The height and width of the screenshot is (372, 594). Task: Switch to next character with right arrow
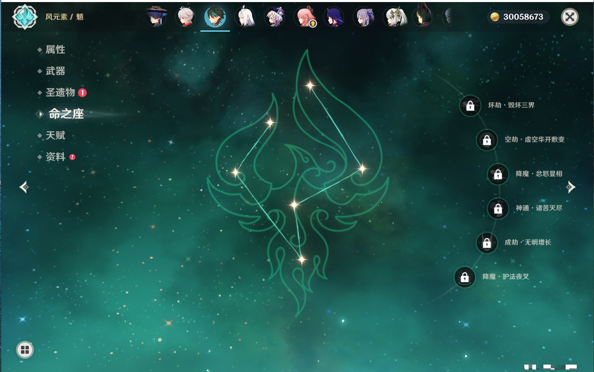571,187
